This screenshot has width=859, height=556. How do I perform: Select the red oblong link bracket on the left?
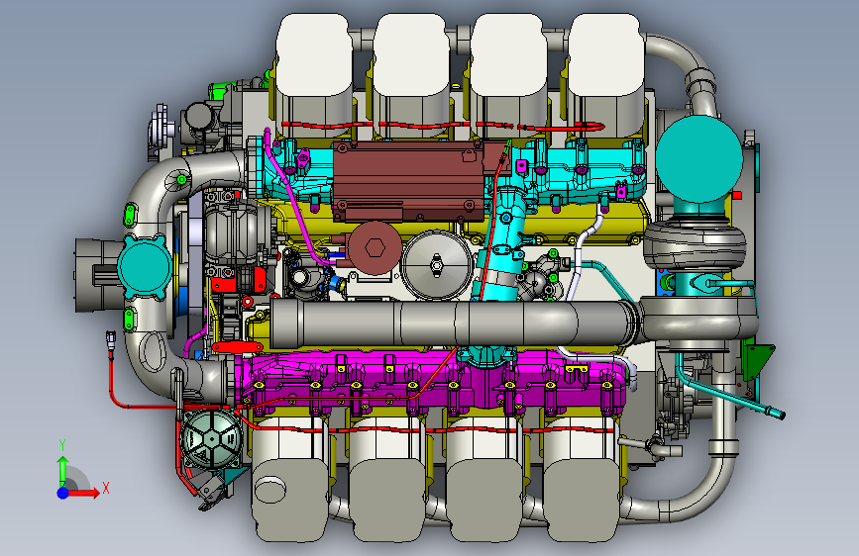(x=238, y=347)
